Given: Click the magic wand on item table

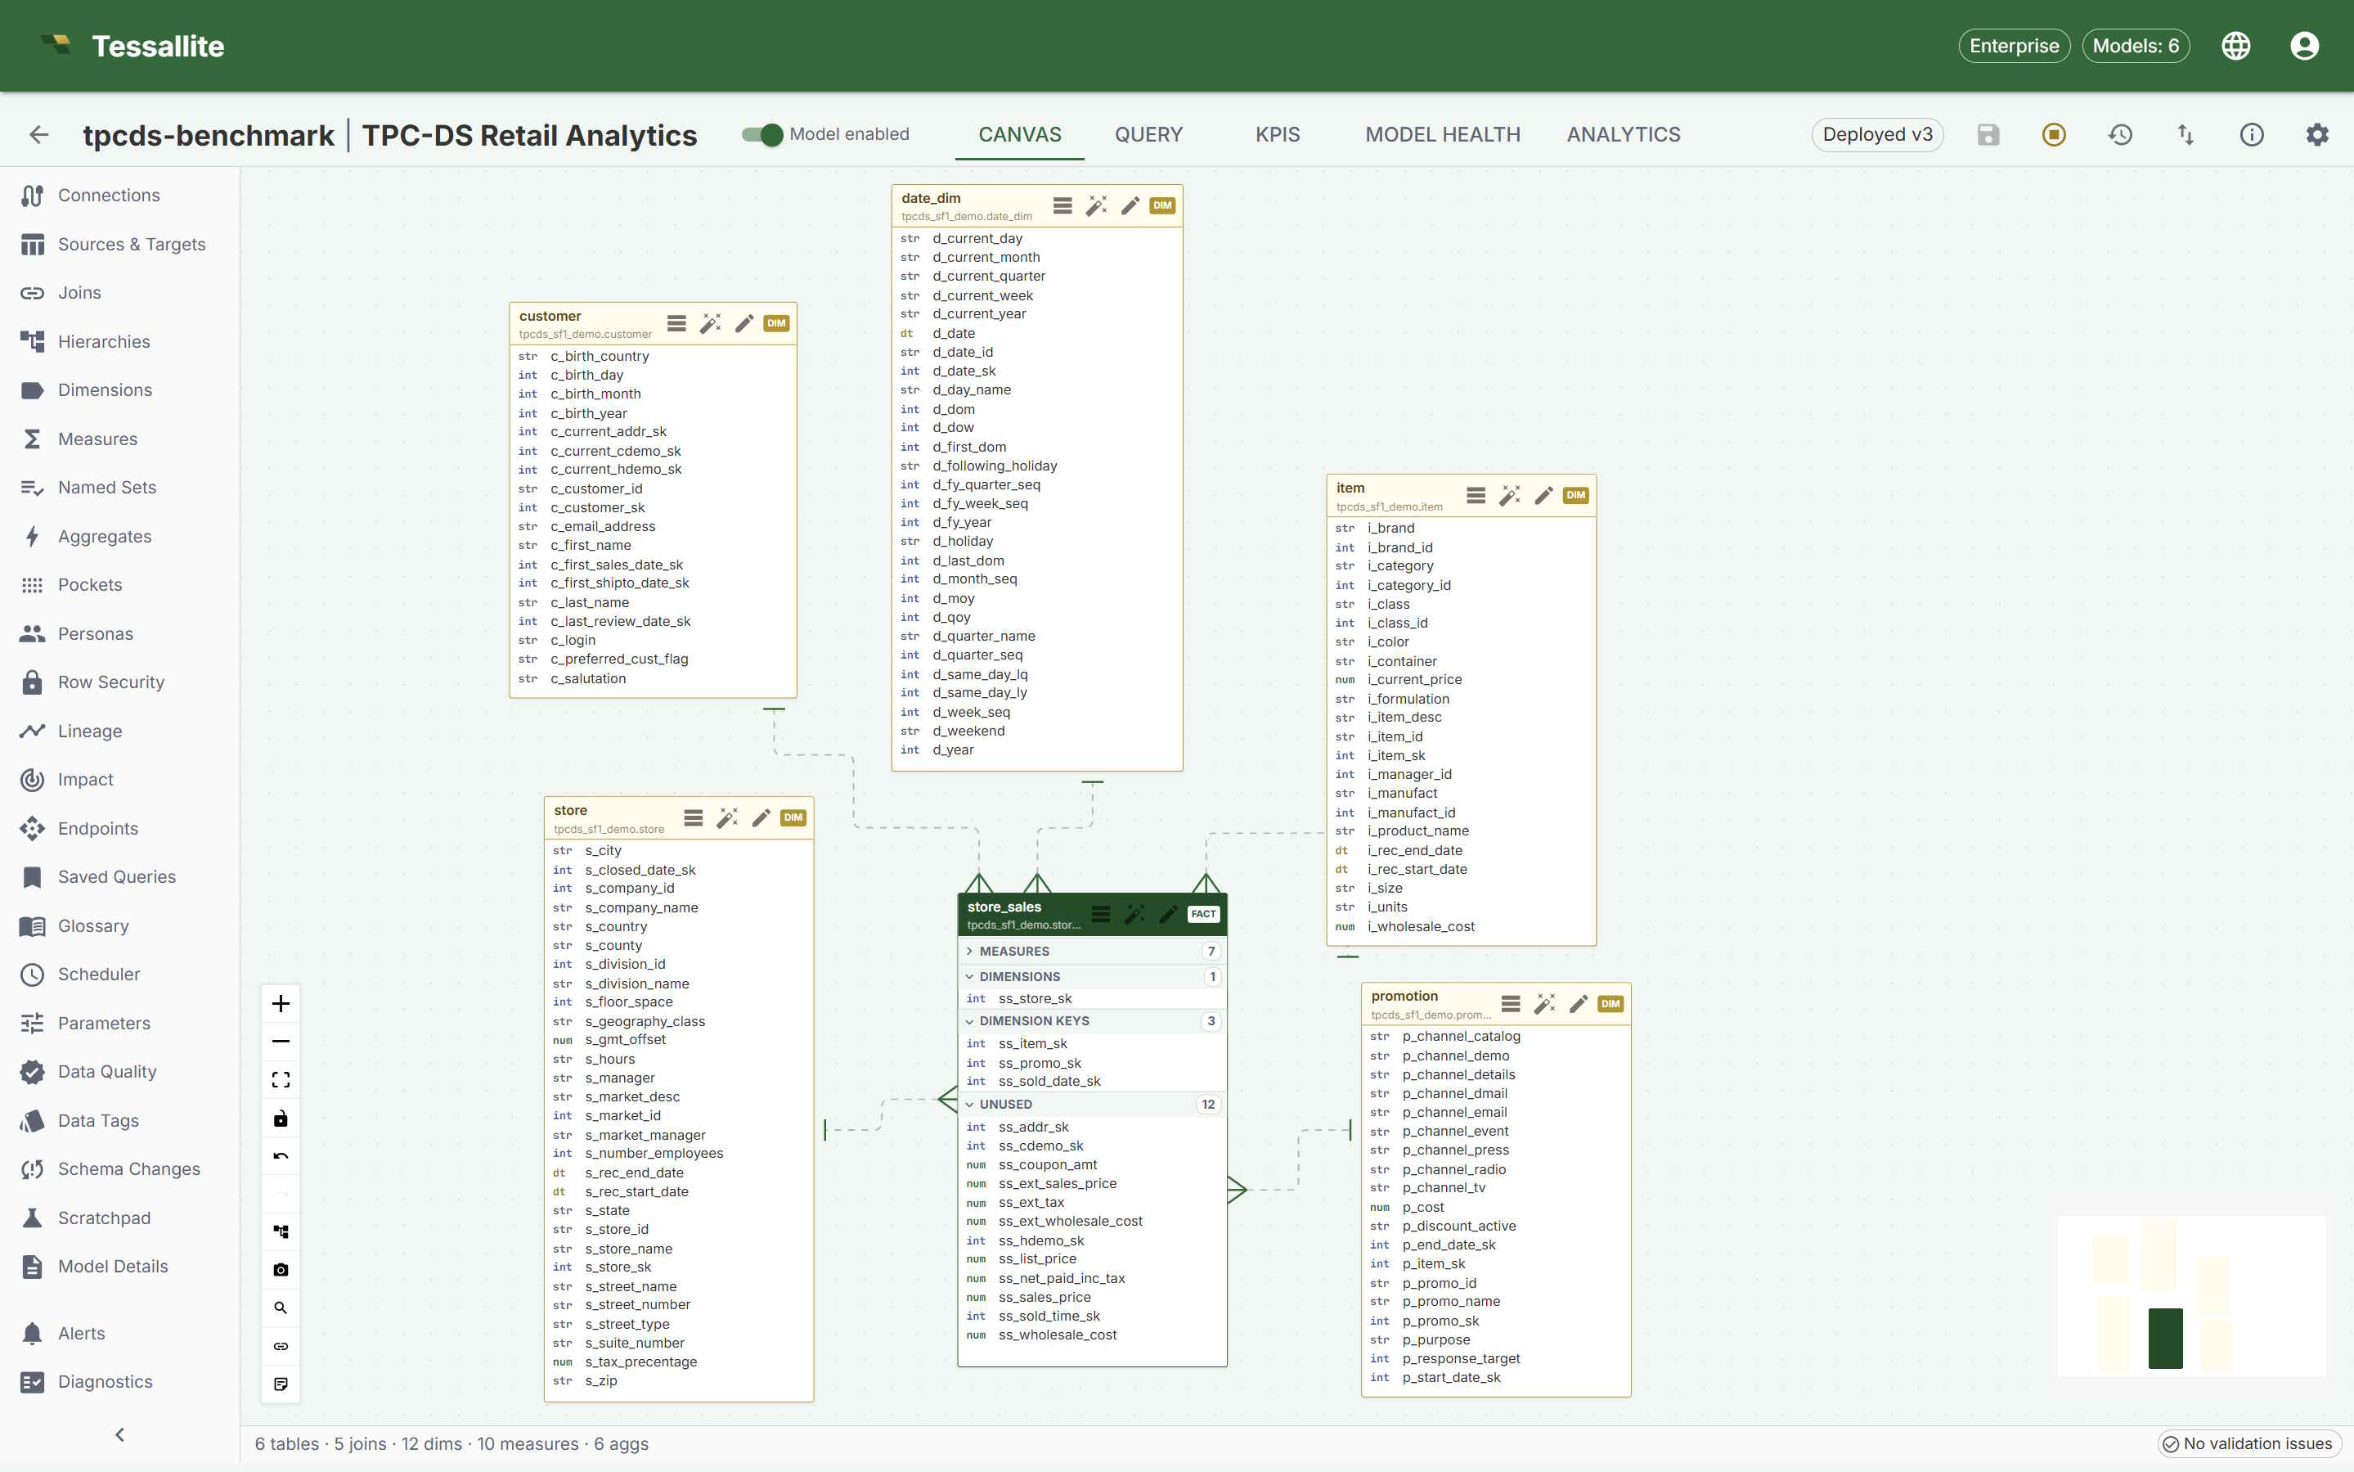Looking at the screenshot, I should point(1509,496).
